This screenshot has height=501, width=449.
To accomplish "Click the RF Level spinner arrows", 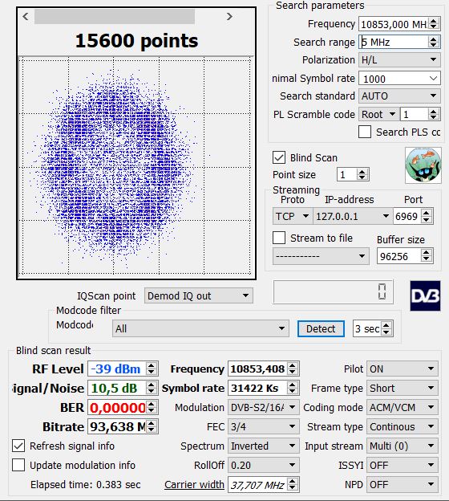I will [152, 369].
